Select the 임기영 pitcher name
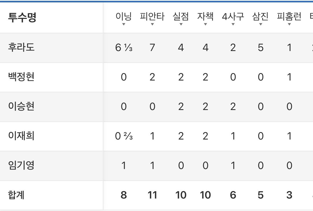Viewport: 313px width, 211px height. [x=21, y=165]
